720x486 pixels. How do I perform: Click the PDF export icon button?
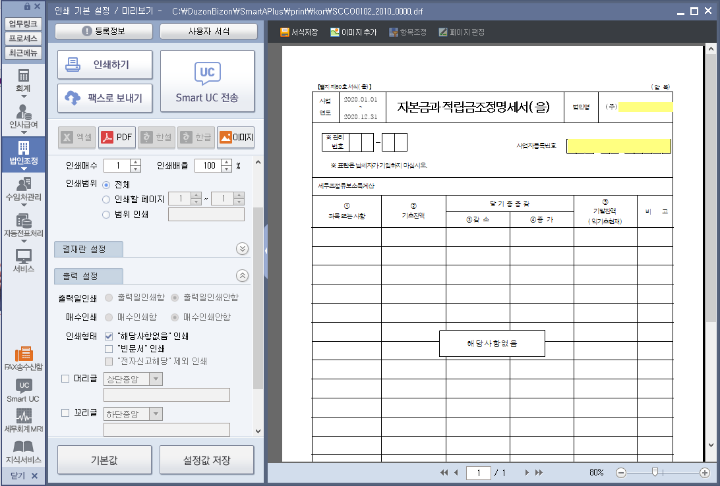point(117,137)
